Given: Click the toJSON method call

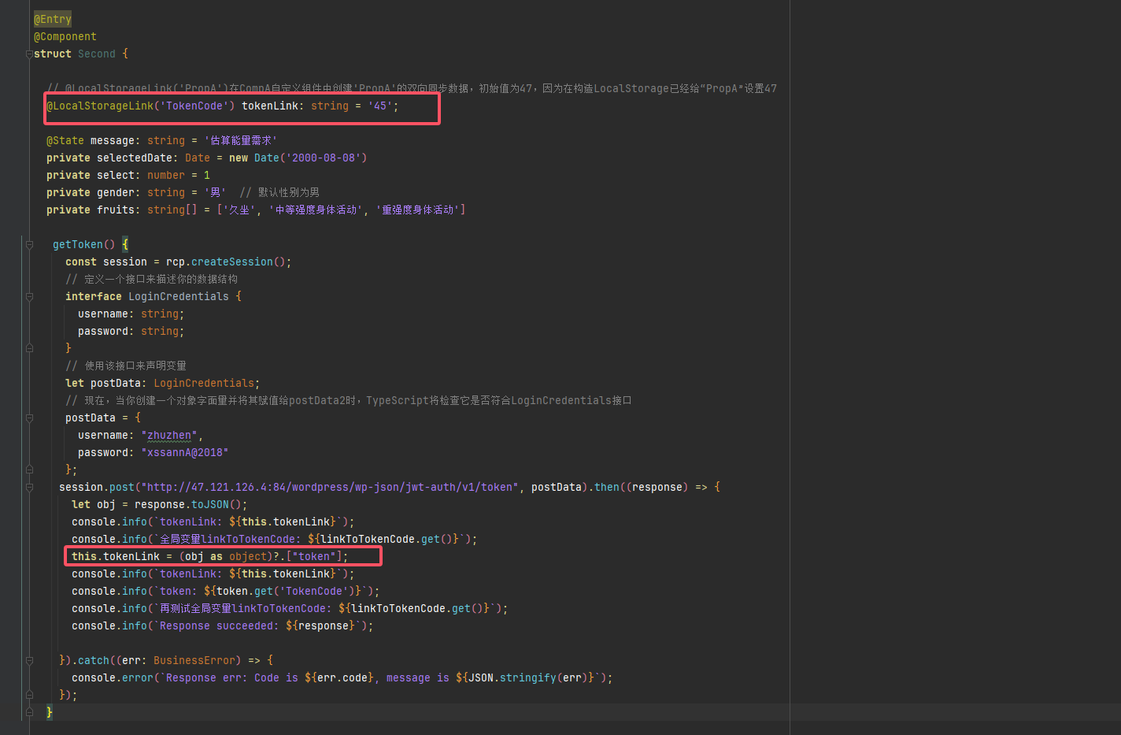Looking at the screenshot, I should 210,504.
